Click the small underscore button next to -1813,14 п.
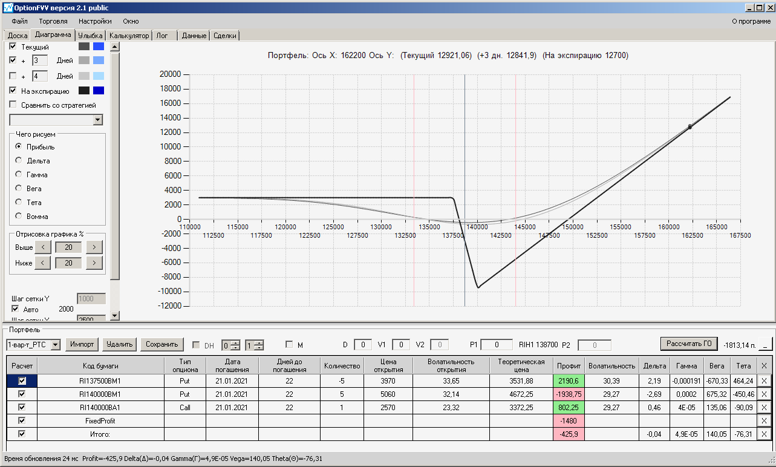 click(x=765, y=345)
